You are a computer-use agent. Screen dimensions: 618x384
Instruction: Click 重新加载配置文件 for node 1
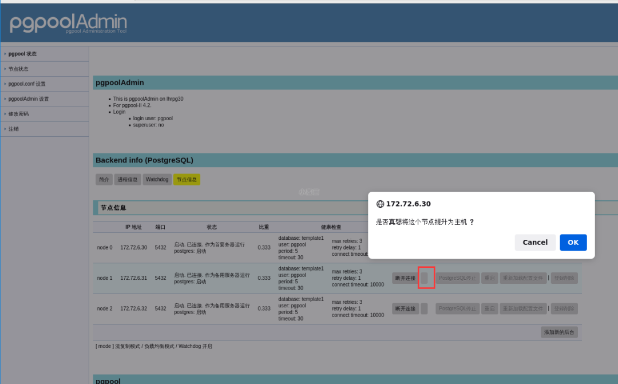coord(523,278)
